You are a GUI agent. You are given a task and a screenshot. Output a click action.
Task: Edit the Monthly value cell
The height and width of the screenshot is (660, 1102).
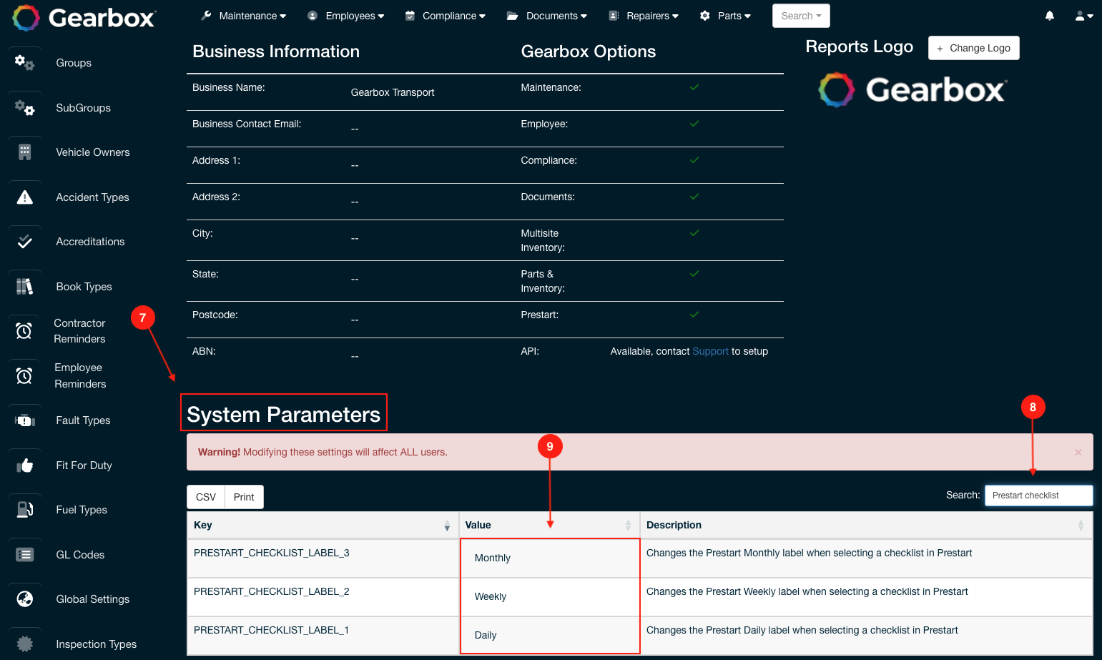(549, 558)
